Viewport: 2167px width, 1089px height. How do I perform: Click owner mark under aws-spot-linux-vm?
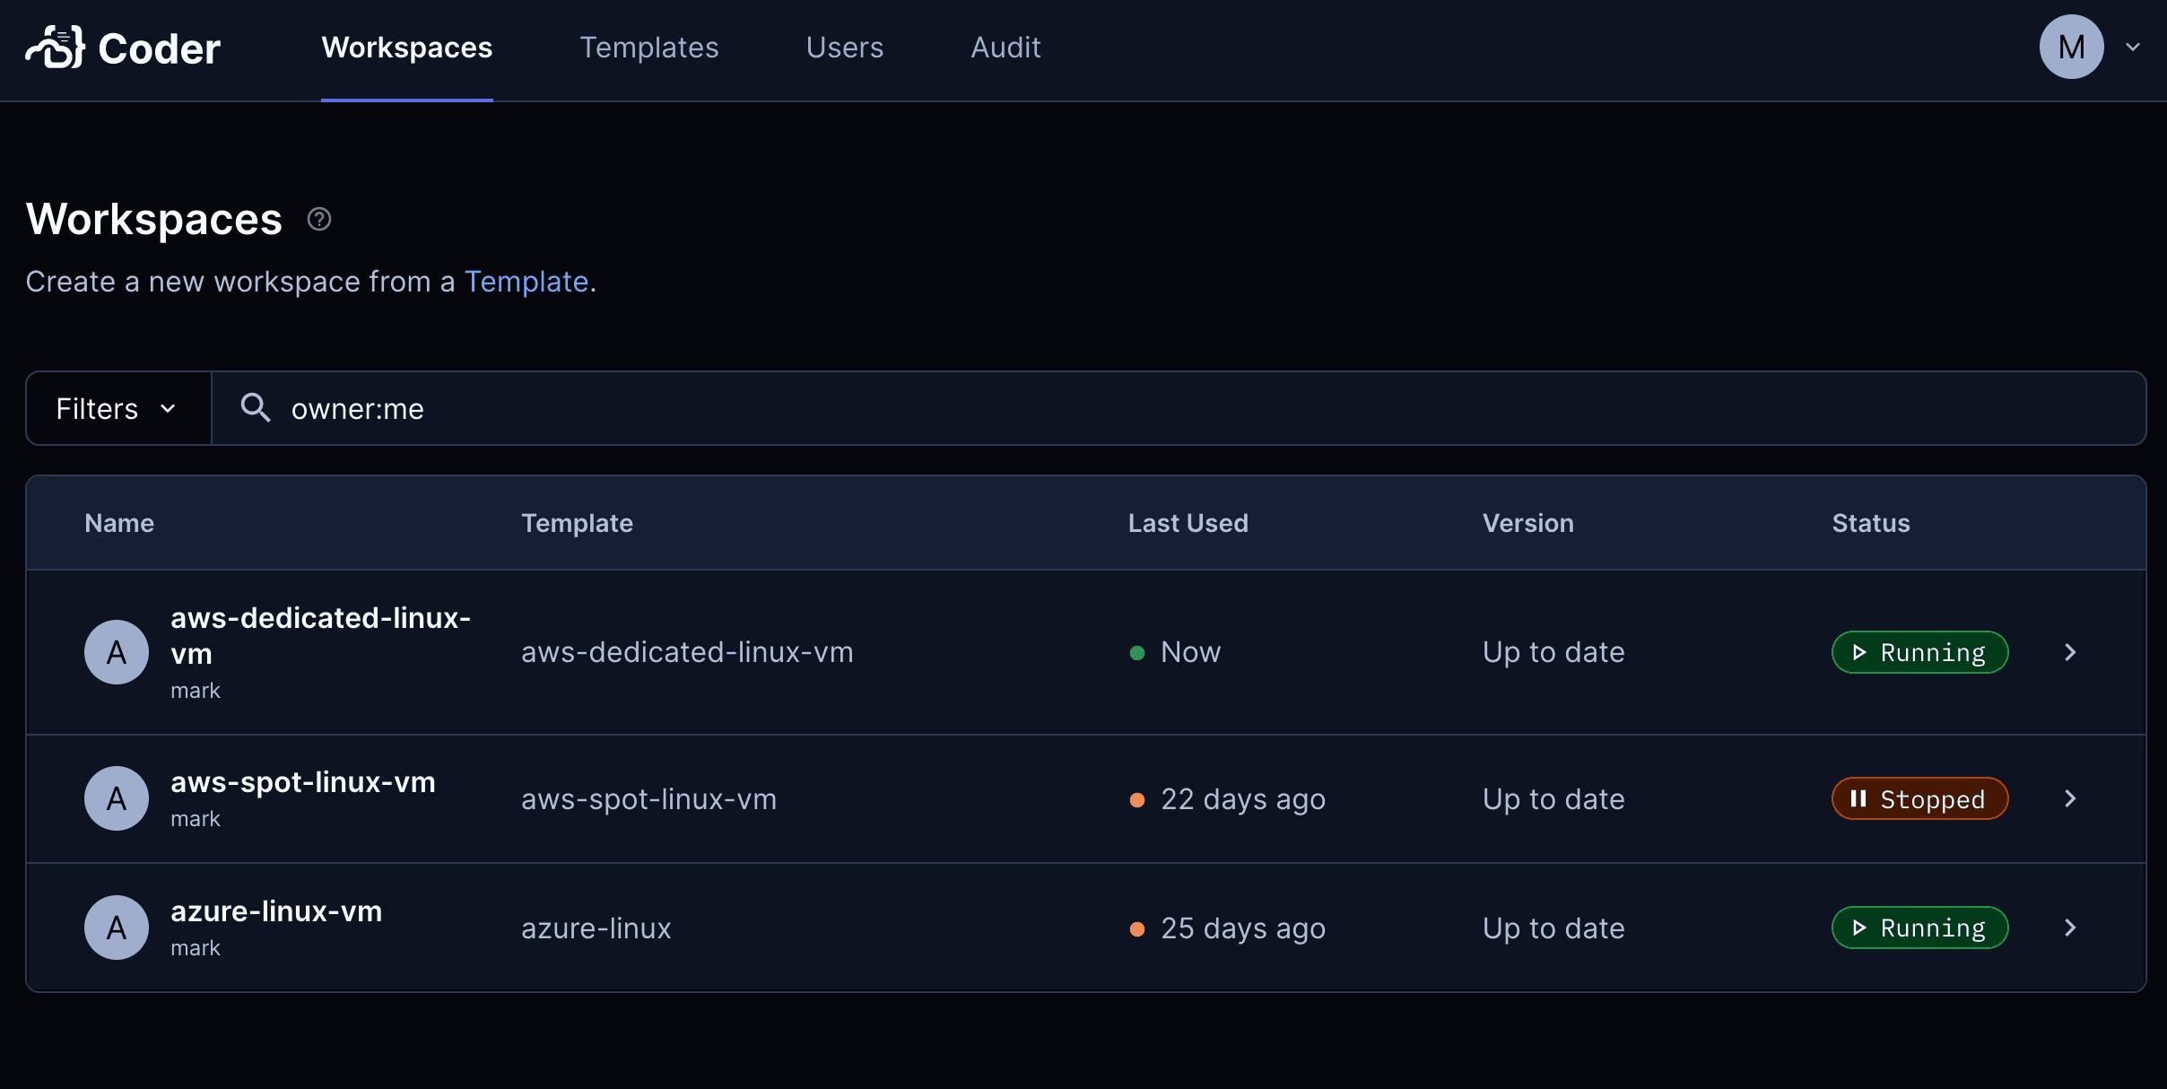[x=196, y=819]
